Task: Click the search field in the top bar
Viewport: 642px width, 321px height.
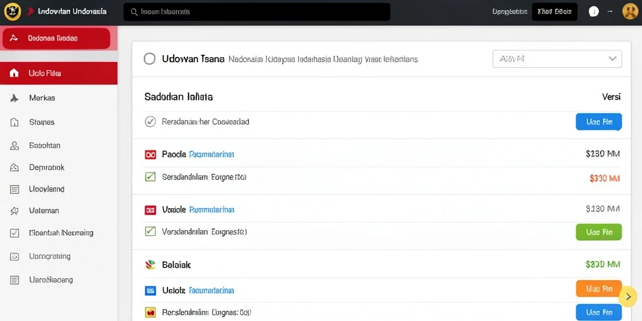Action: click(x=256, y=12)
